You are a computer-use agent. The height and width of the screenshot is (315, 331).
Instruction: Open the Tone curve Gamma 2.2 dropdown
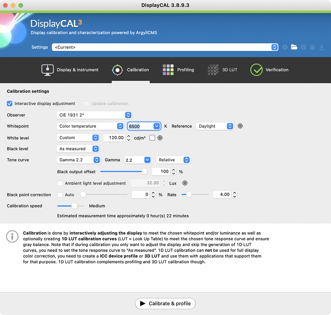tap(78, 160)
